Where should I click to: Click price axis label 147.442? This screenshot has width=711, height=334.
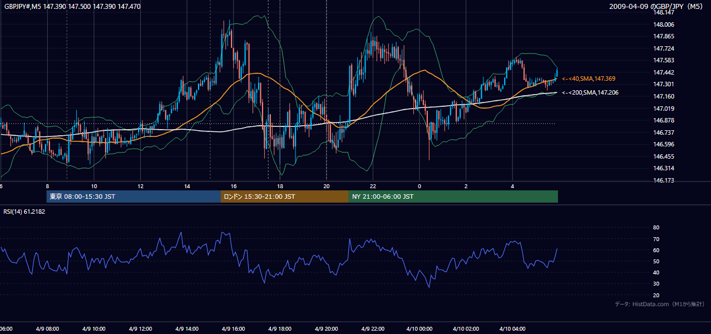664,72
